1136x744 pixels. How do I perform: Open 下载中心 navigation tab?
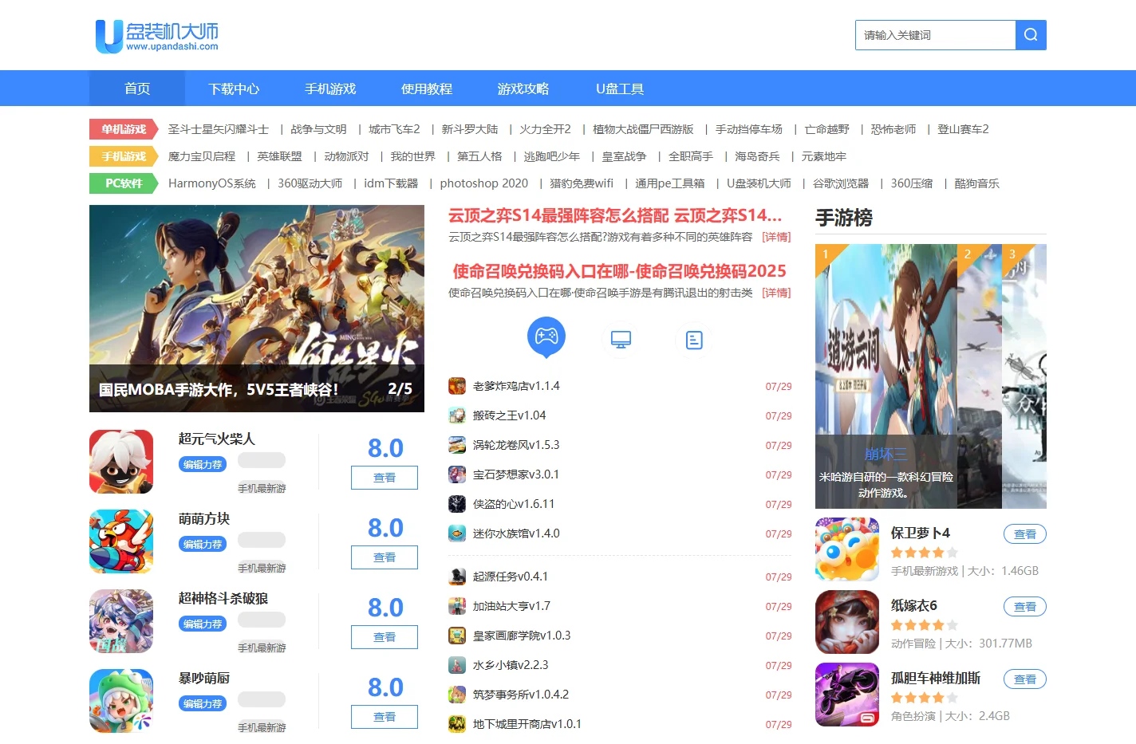click(x=234, y=89)
